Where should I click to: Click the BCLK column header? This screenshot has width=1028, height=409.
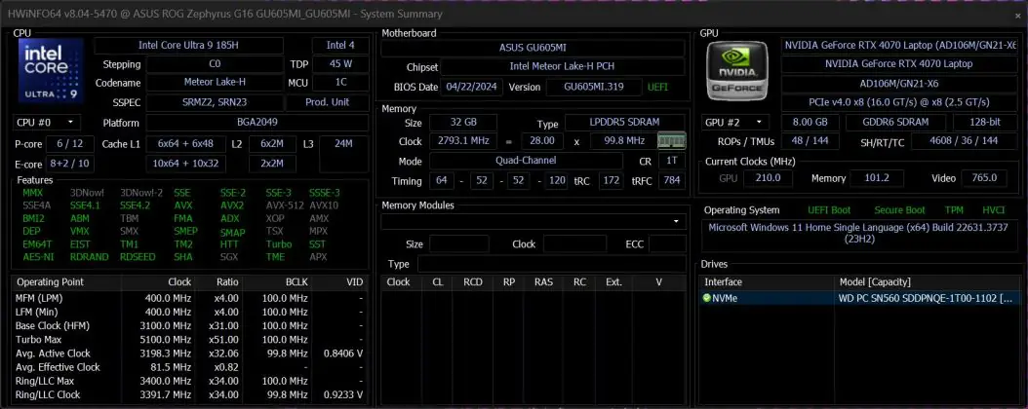click(277, 282)
